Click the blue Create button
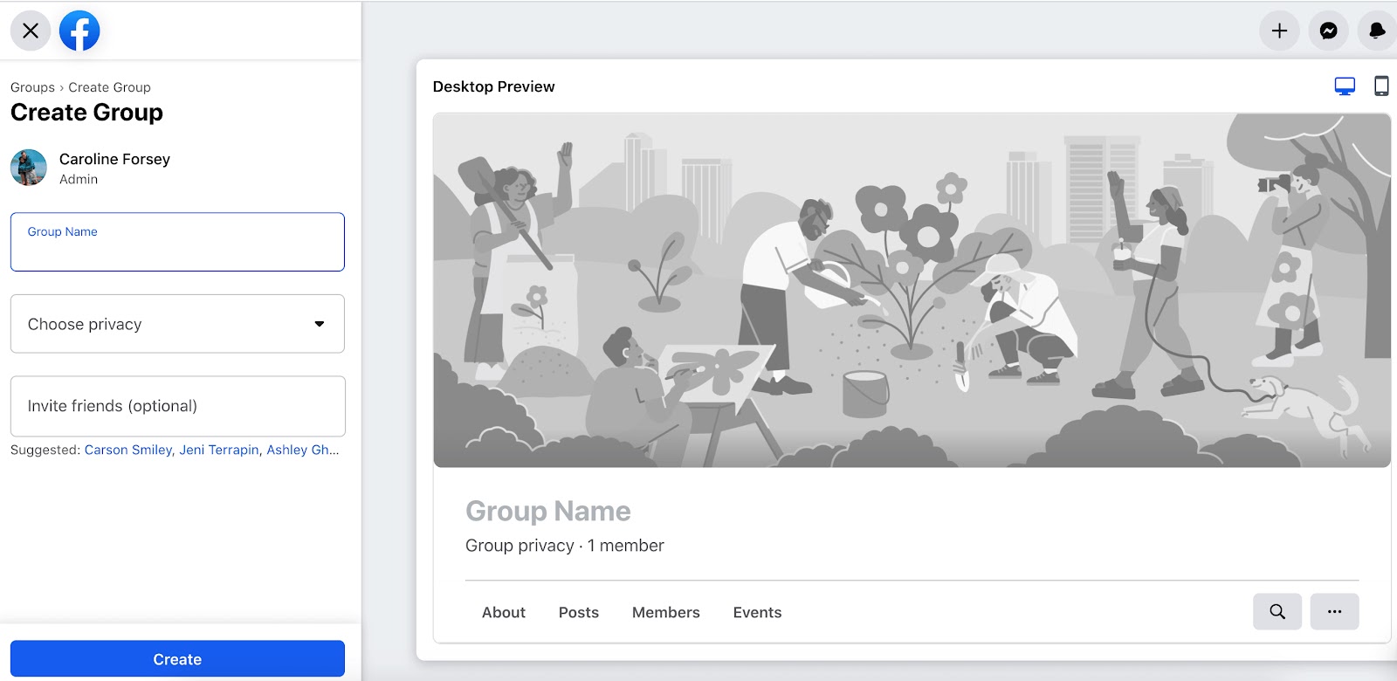This screenshot has height=681, width=1397. tap(177, 659)
